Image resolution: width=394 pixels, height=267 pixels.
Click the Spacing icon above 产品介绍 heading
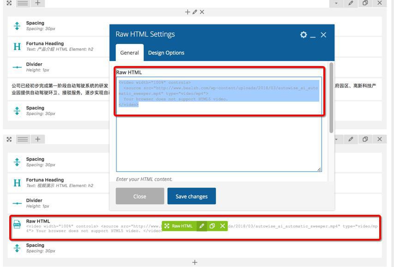[x=17, y=26]
